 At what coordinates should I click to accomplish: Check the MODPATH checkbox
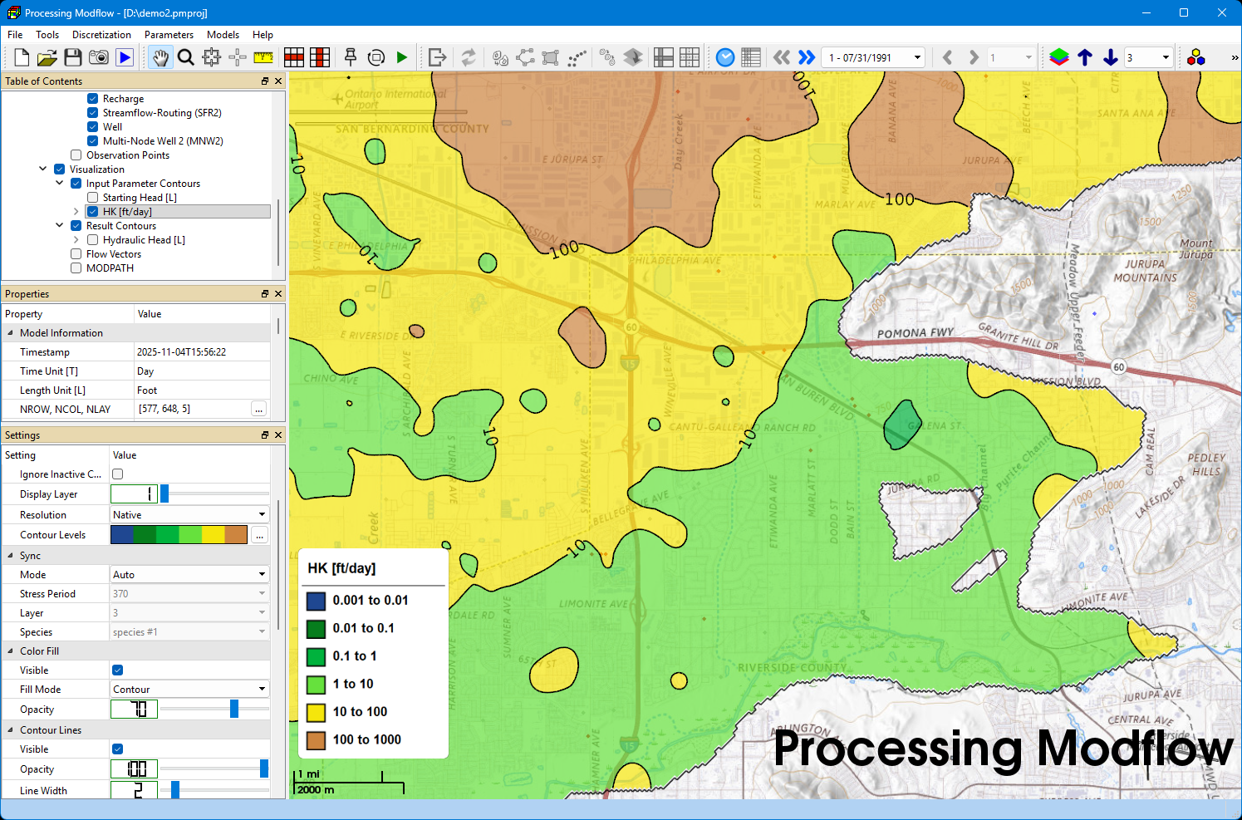(76, 268)
